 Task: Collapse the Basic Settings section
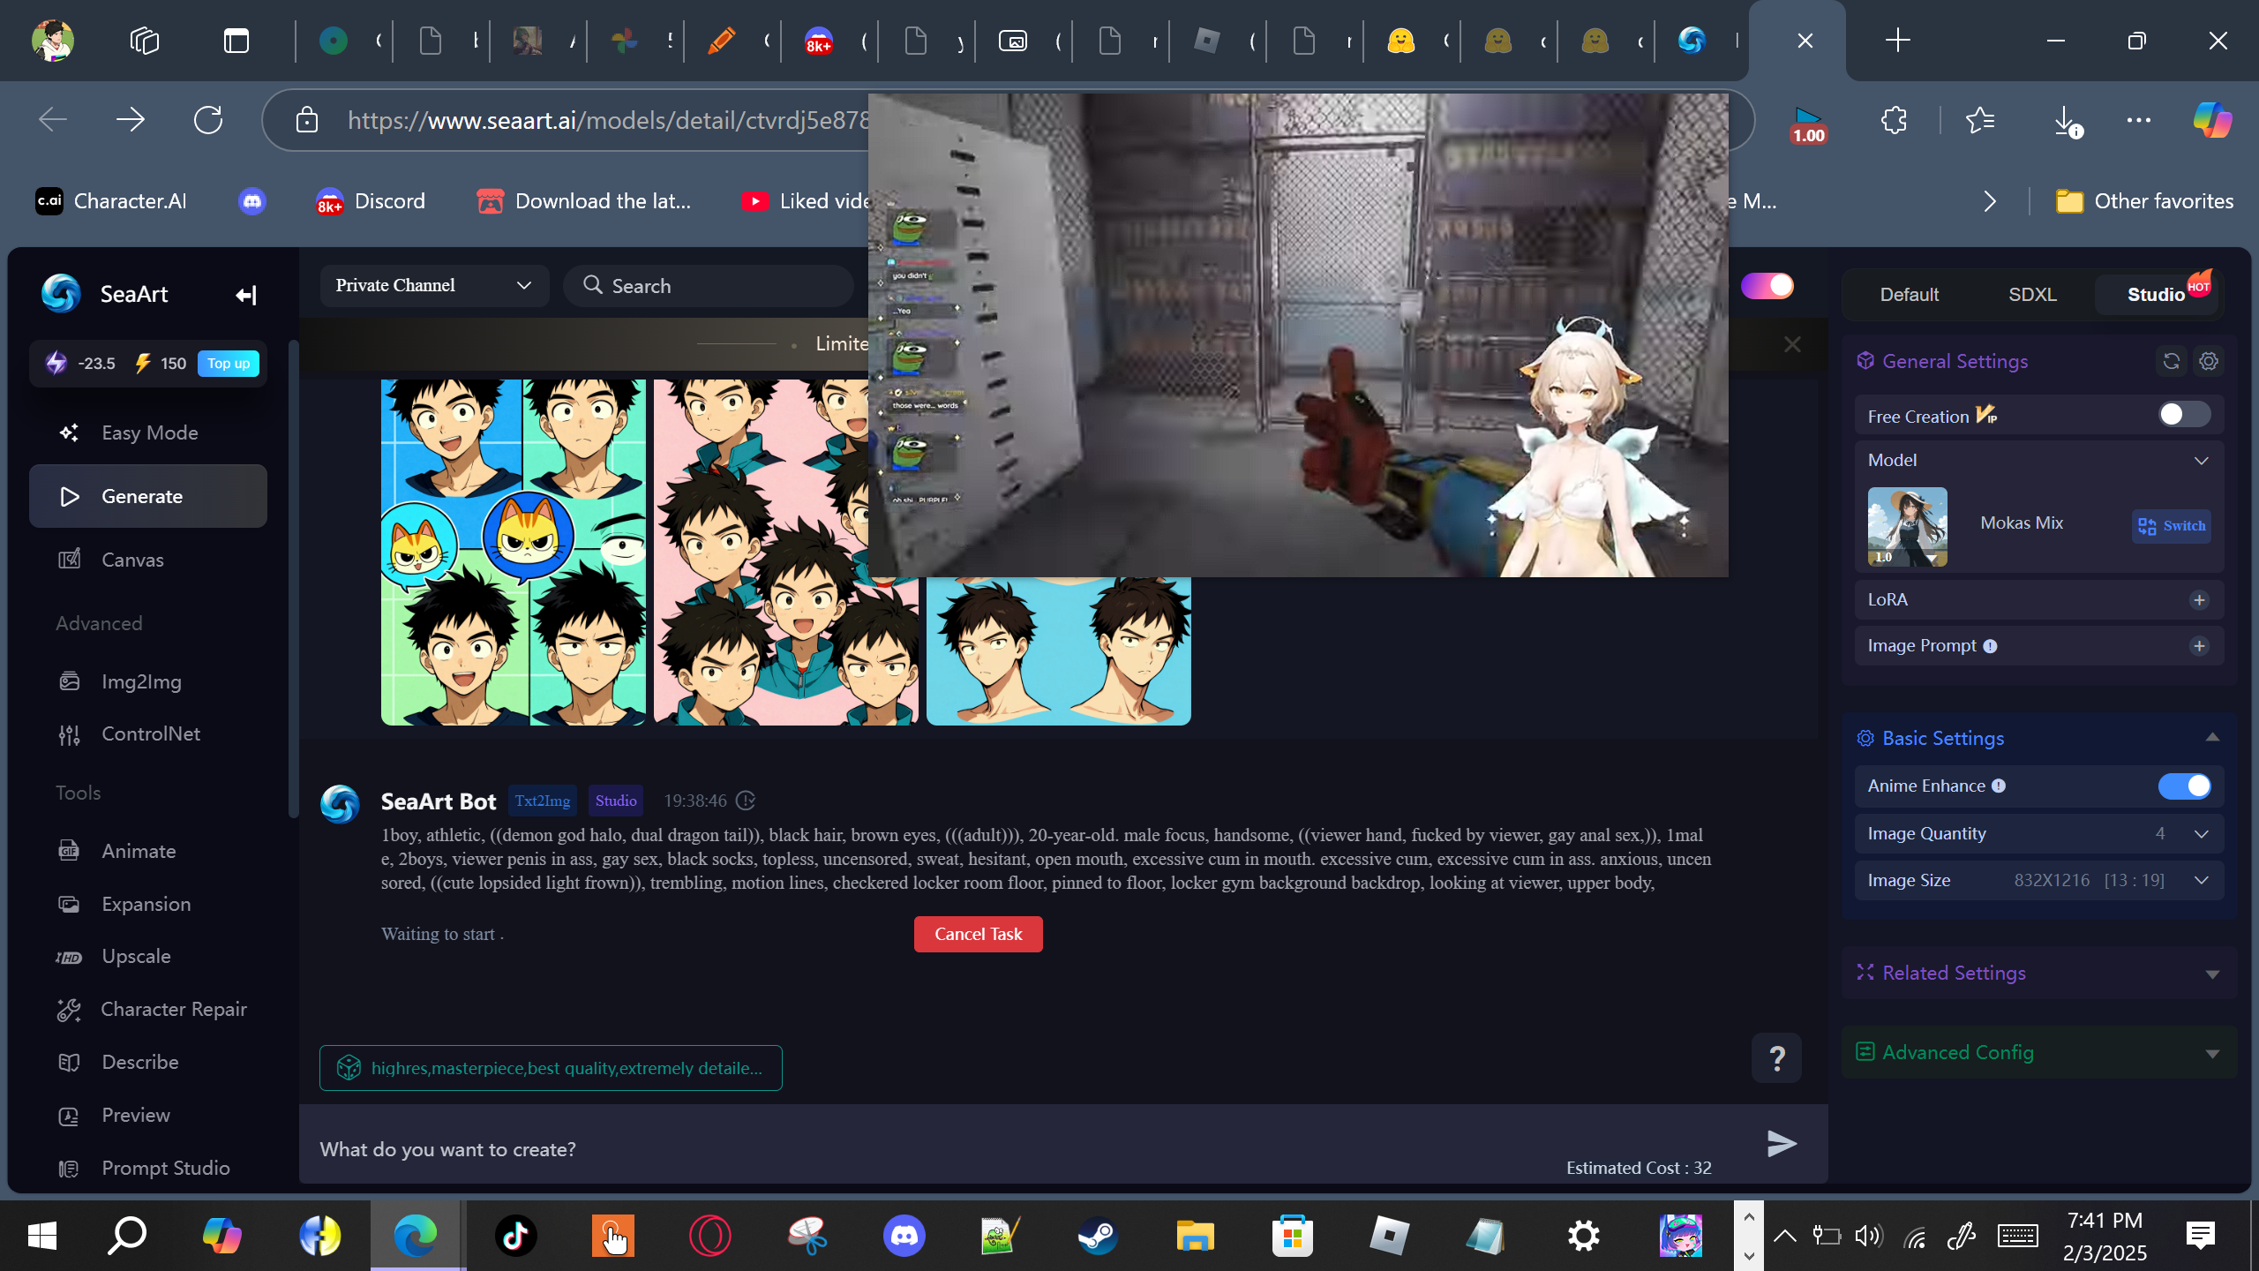[x=2211, y=738]
